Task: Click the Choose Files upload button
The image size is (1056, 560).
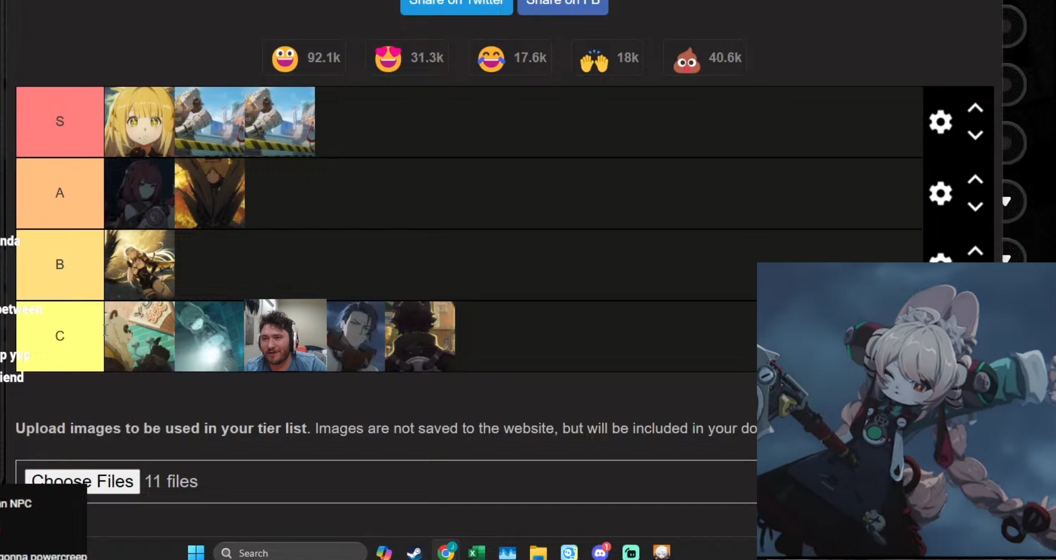Action: click(82, 481)
